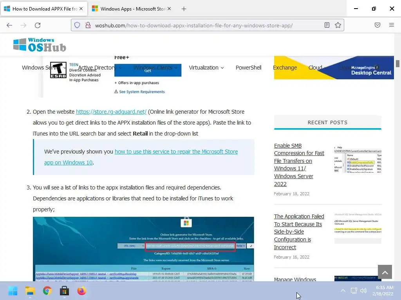The image size is (401, 300).
Task: Click the RECENT POSTS heading
Action: [x=327, y=122]
